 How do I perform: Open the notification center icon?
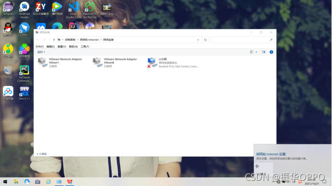click(x=324, y=182)
